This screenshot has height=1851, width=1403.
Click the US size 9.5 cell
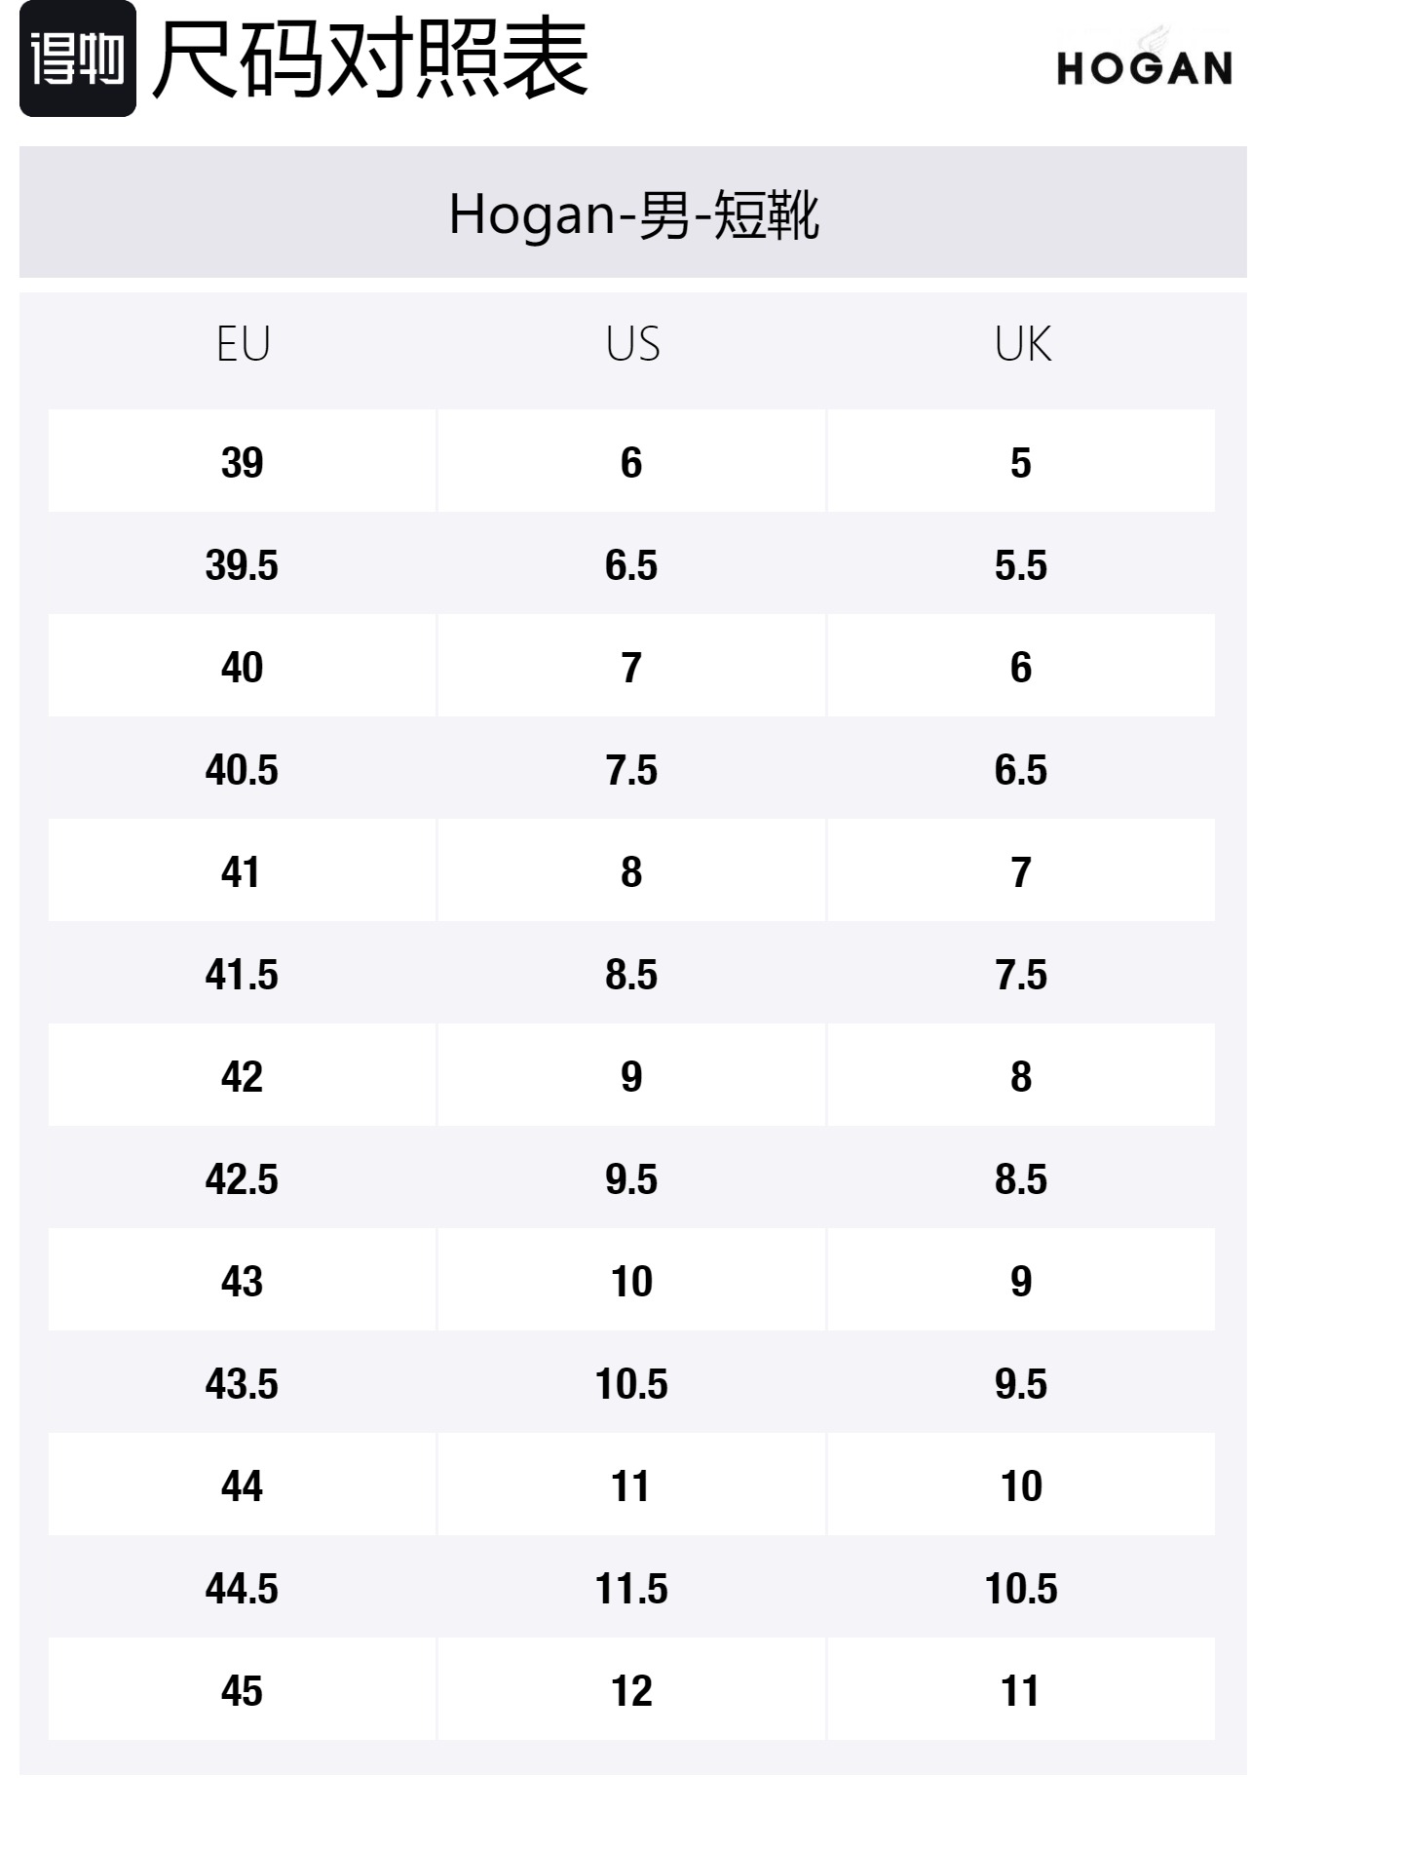click(631, 1179)
